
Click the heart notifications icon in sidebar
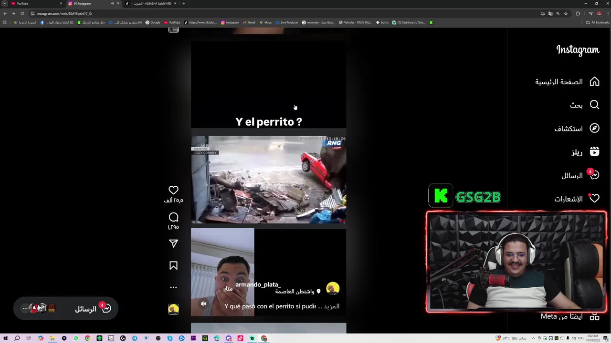coord(594,199)
